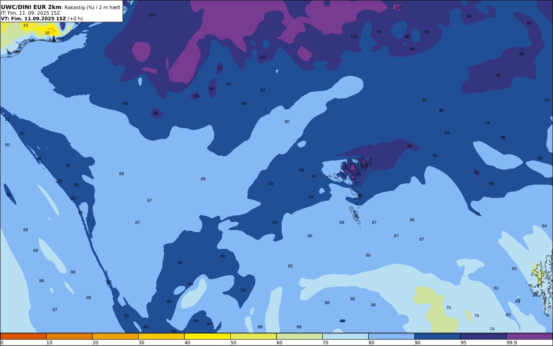Select the 10–20 orange legend segment
This screenshot has height=346, width=553.
pyautogui.click(x=69, y=336)
